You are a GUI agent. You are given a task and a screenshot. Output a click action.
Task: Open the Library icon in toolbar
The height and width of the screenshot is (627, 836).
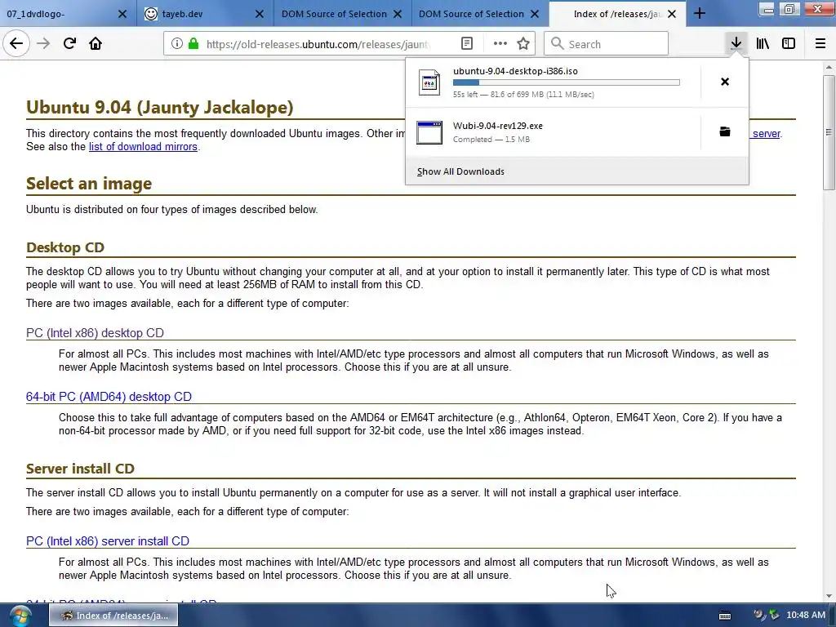click(763, 43)
